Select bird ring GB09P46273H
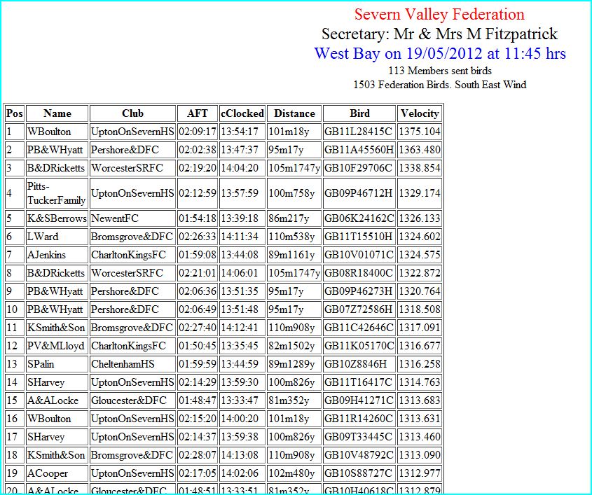 359,291
